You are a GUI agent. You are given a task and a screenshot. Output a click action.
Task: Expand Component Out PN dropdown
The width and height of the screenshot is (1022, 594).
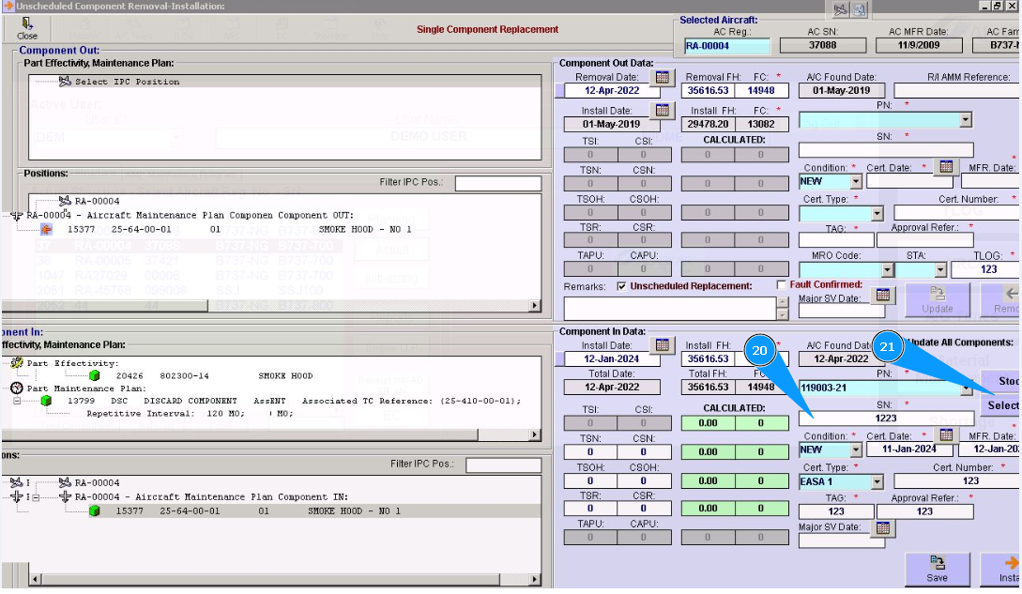click(x=966, y=121)
